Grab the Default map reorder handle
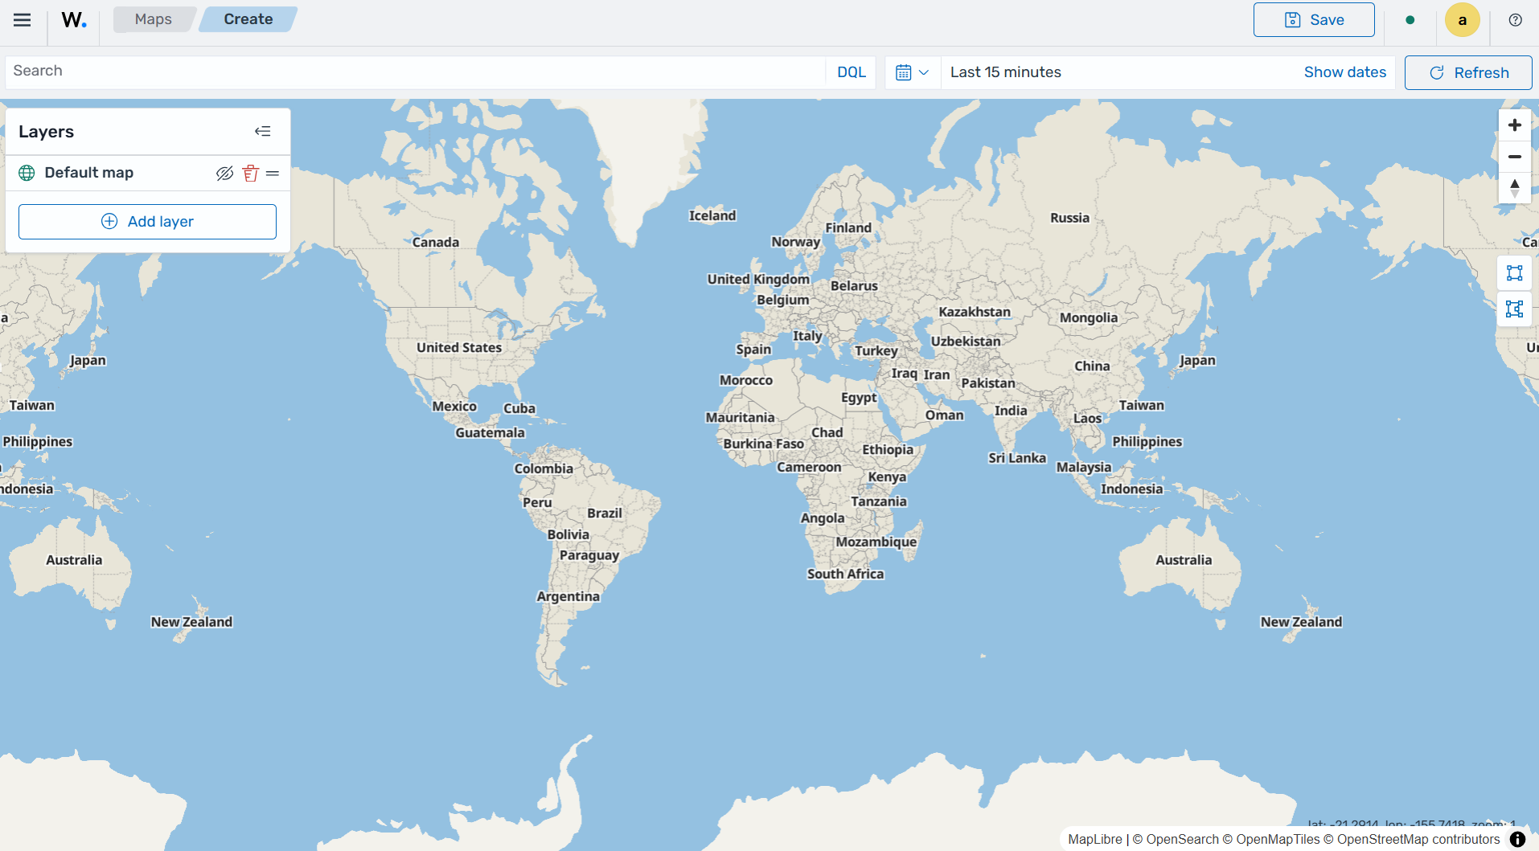This screenshot has height=851, width=1539. [x=273, y=173]
